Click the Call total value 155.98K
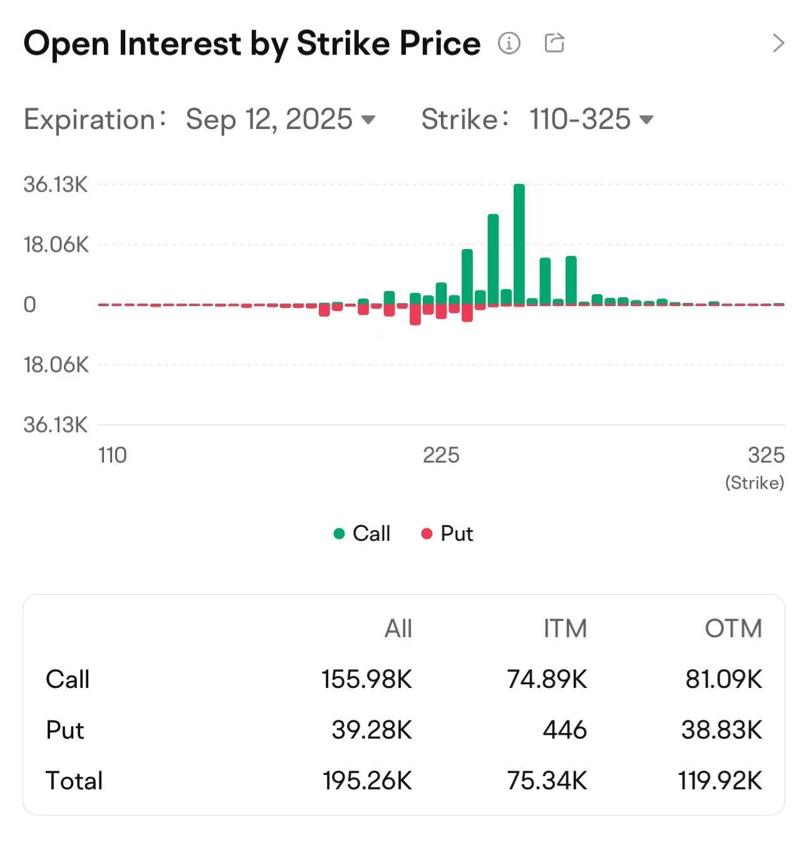The image size is (808, 860). click(x=366, y=679)
